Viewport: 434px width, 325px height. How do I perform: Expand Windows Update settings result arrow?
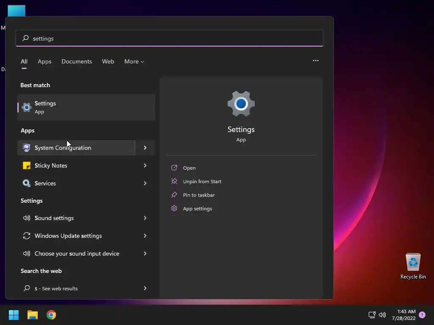(145, 236)
